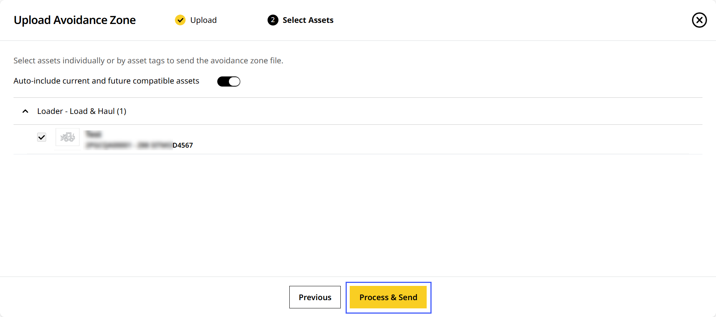Click the word 'Zone' in the dialog title
This screenshot has height=317, width=716.
123,20
